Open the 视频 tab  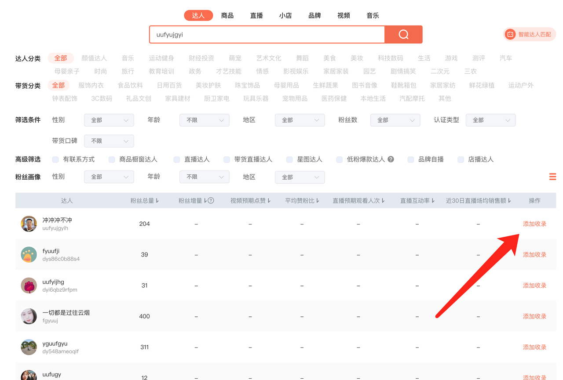coord(344,15)
